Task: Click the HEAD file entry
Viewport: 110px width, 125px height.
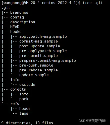Action: [x=15, y=27]
